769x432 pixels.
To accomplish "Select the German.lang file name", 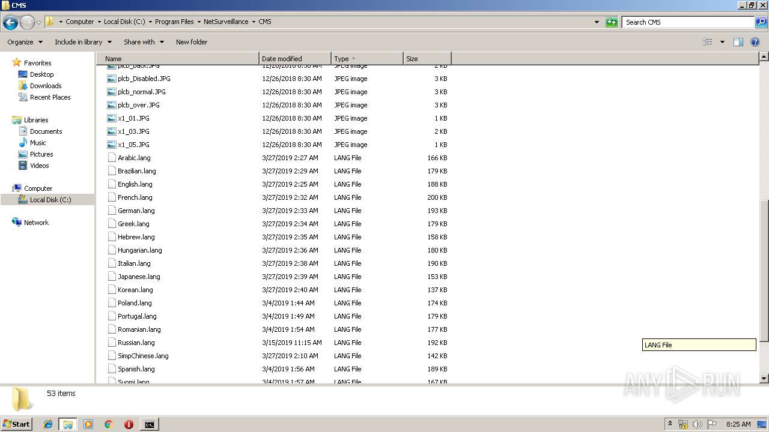I will (x=136, y=211).
